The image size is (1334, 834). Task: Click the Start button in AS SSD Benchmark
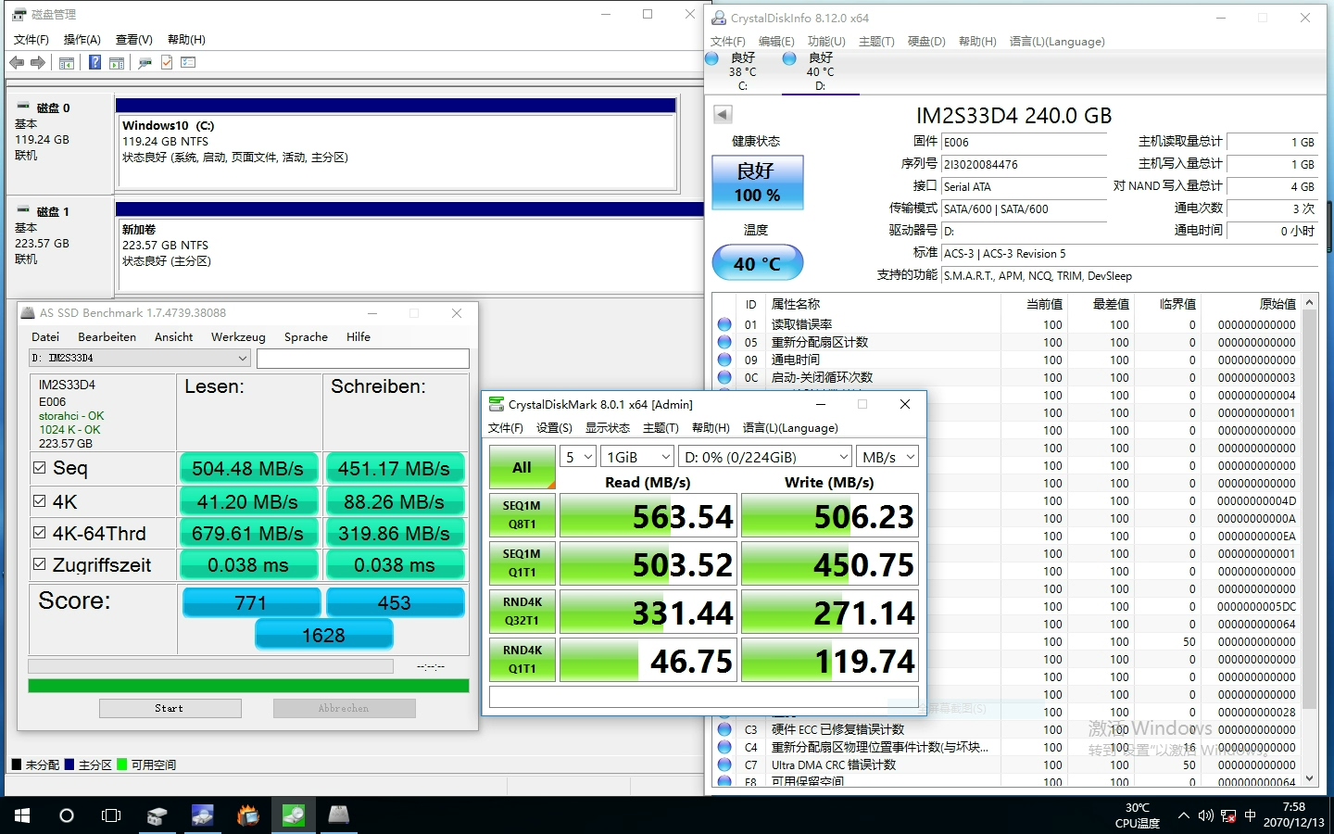(170, 708)
